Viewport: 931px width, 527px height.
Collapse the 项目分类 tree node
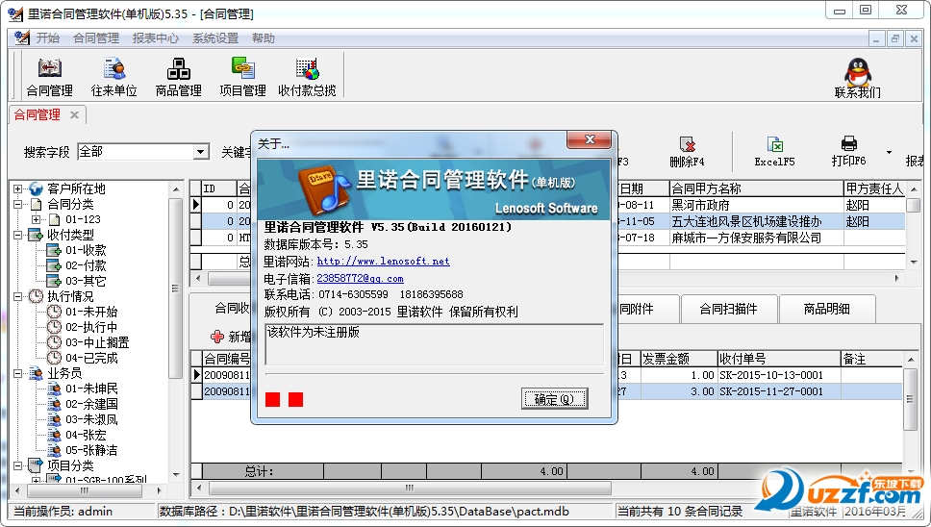click(18, 465)
